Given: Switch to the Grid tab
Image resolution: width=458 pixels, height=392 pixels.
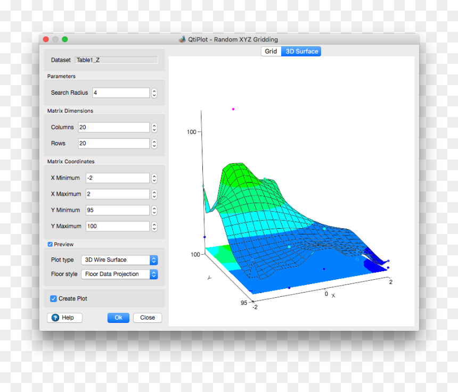Looking at the screenshot, I should [x=271, y=52].
